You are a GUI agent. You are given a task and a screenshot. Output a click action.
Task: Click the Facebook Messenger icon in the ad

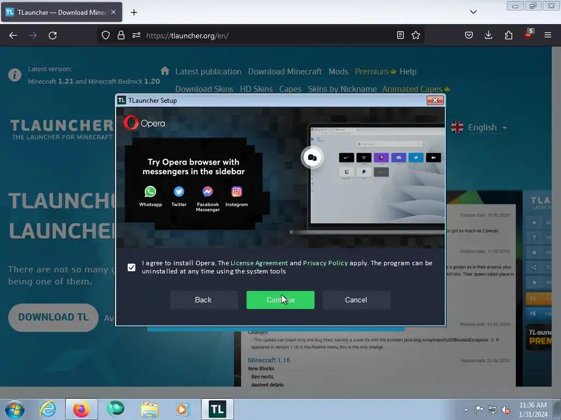coord(208,192)
